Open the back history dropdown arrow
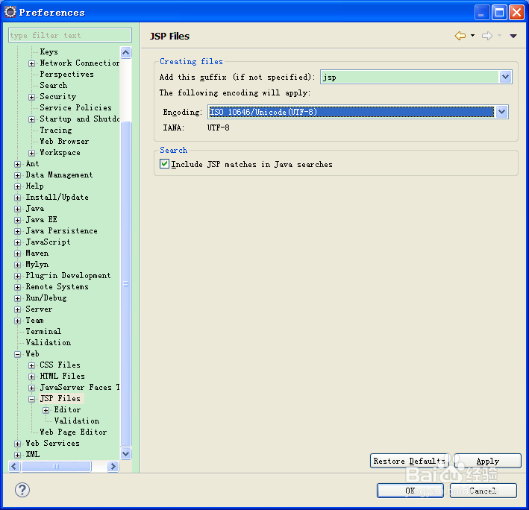 point(472,35)
